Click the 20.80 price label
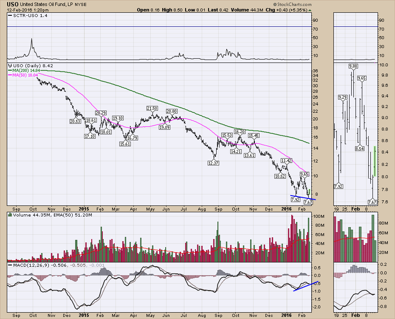395x319 pixels. (172, 111)
